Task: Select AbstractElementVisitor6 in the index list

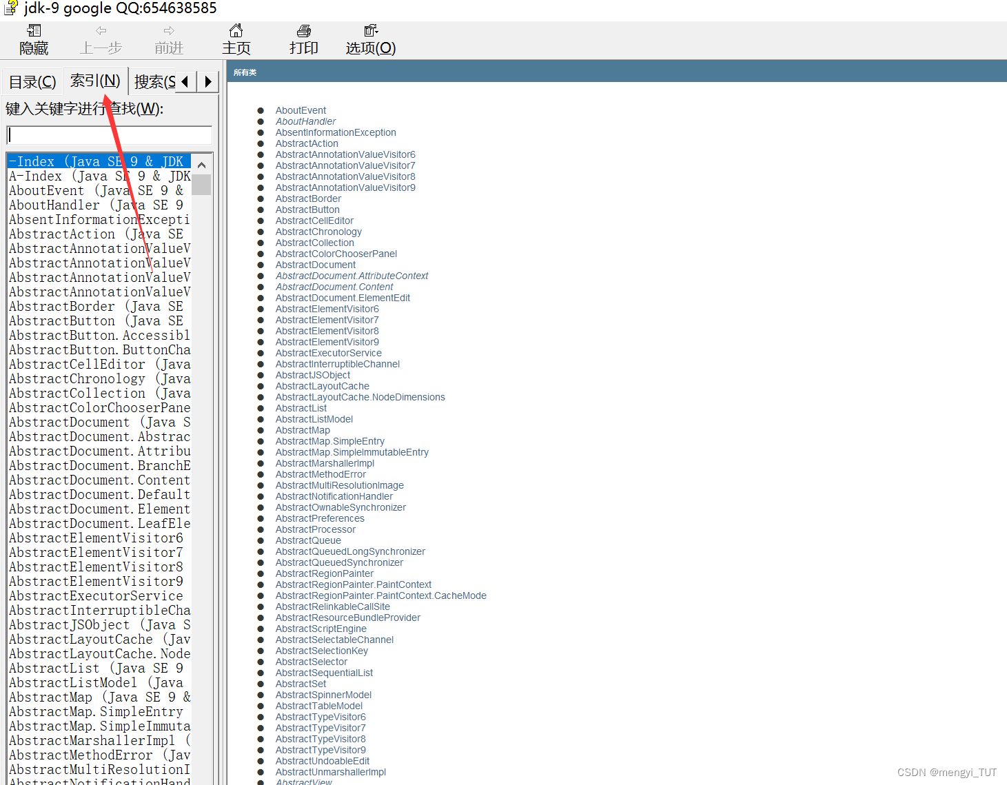Action: pyautogui.click(x=99, y=538)
